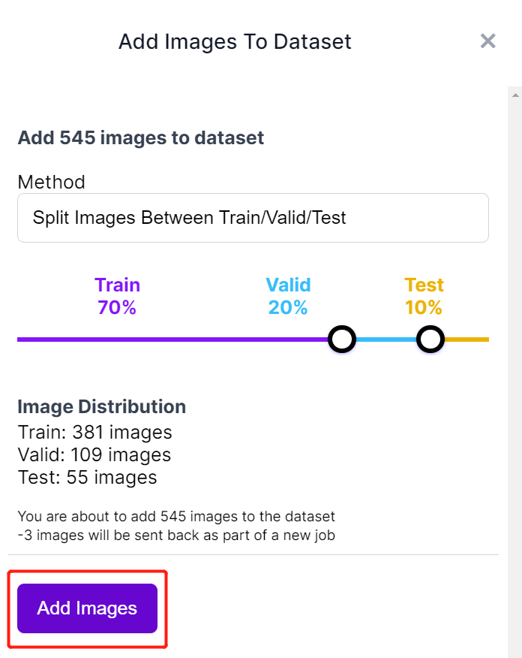Select the Valid 20% label

288,296
